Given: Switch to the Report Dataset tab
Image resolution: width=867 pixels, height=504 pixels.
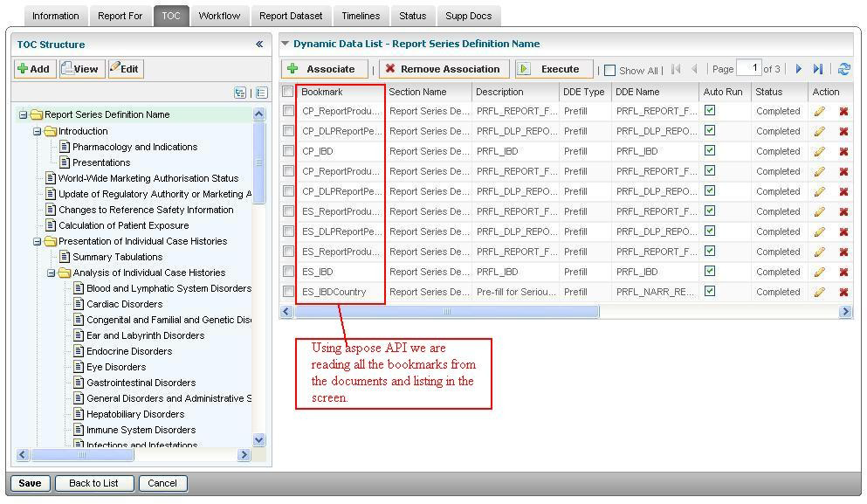Looking at the screenshot, I should [291, 16].
